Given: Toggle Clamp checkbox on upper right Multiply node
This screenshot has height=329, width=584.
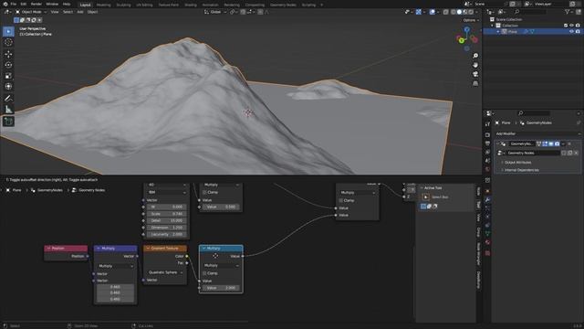Looking at the screenshot, I should click(340, 200).
